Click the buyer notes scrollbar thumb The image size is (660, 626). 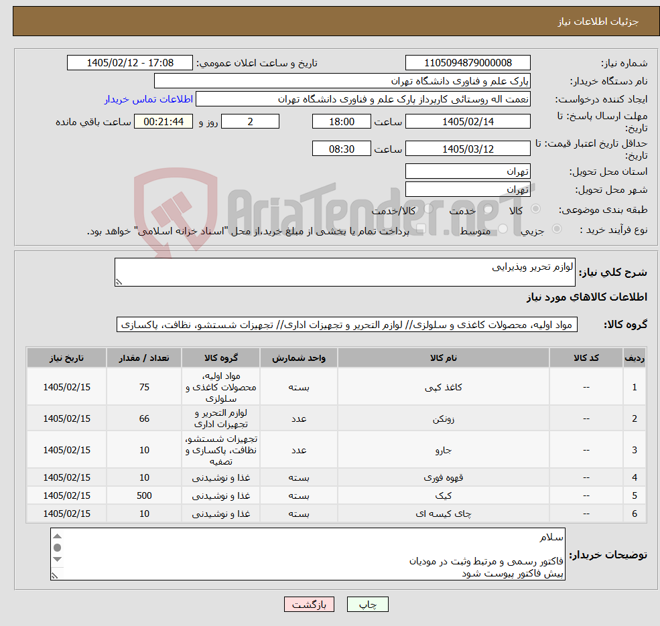(58, 548)
